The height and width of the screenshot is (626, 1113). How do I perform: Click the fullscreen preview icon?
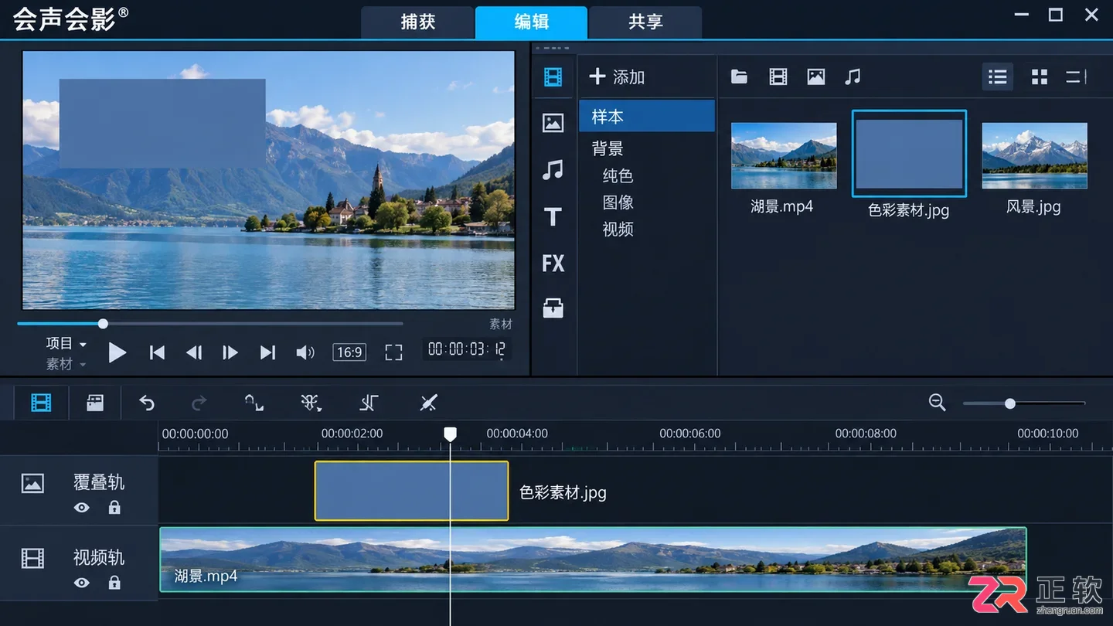[394, 352]
